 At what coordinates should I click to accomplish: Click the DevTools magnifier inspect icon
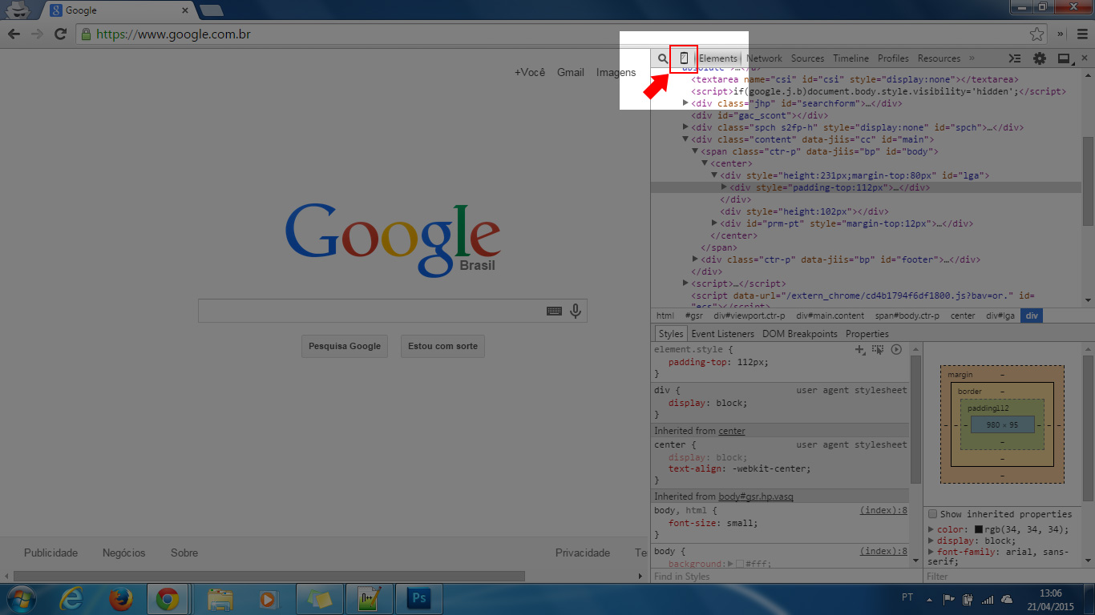pos(663,58)
